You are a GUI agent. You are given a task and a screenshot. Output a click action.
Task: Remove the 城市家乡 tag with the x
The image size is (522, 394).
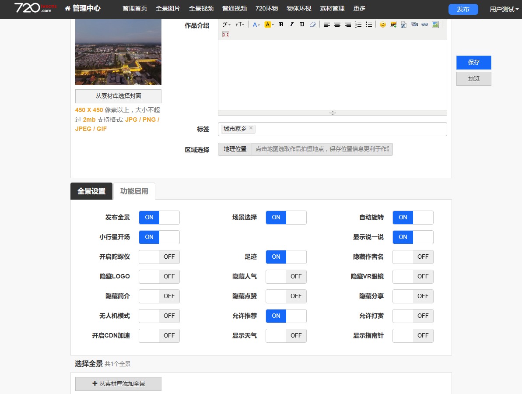pos(251,128)
